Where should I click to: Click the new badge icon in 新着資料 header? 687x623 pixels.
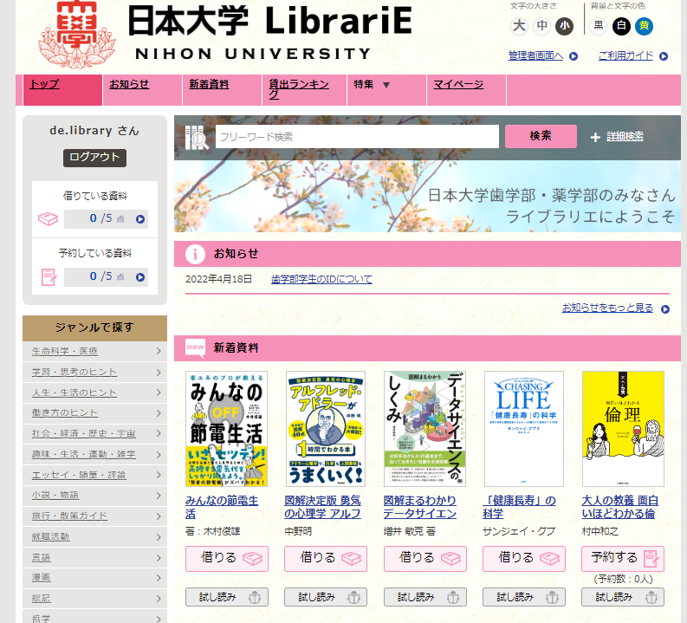195,347
